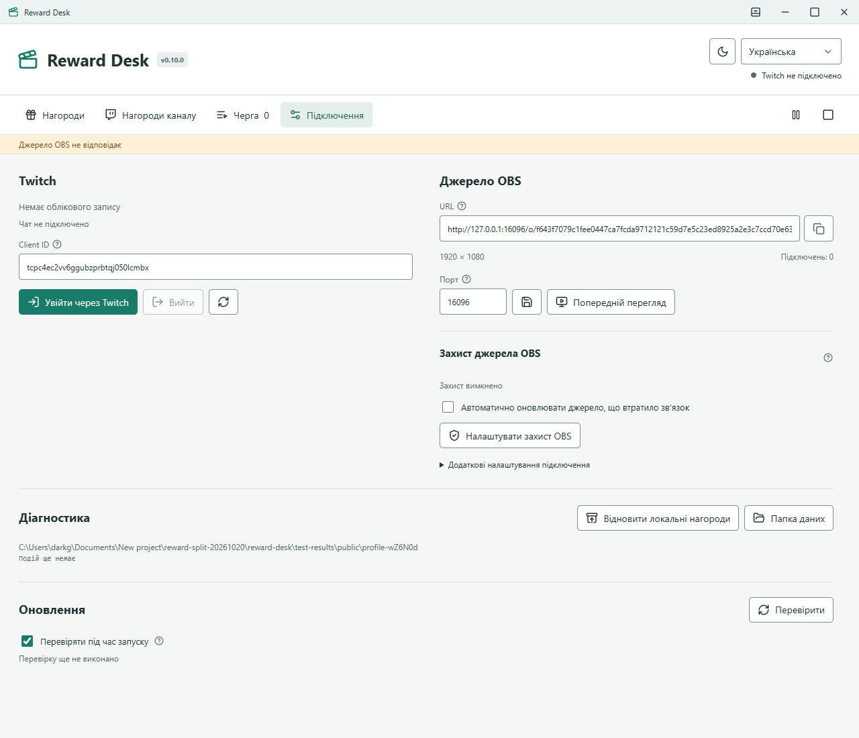Click Перевірити to check for updates

click(x=791, y=610)
